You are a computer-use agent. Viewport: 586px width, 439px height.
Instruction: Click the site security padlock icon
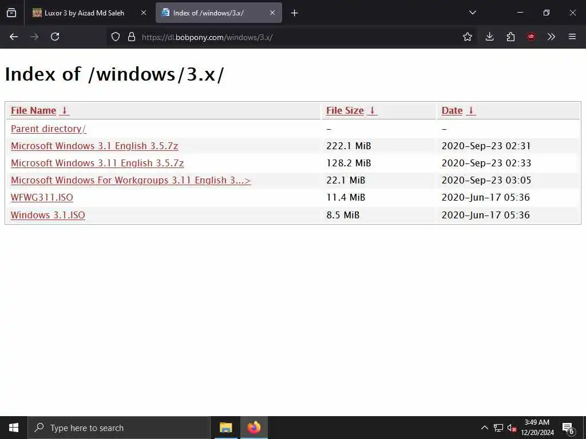tap(131, 37)
